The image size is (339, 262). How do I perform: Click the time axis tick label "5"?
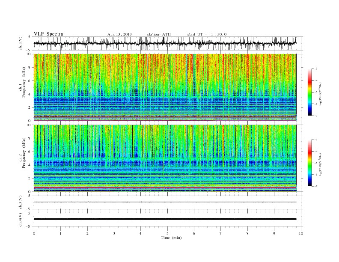coord(167,233)
